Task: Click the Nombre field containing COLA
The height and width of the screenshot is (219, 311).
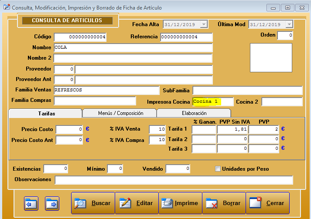Action: pyautogui.click(x=133, y=47)
